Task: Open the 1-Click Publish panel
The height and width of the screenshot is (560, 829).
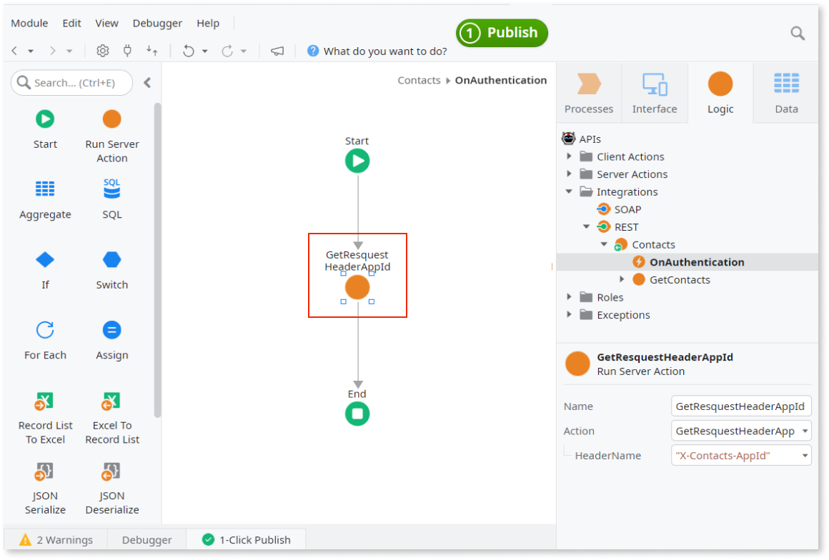Action: [246, 539]
